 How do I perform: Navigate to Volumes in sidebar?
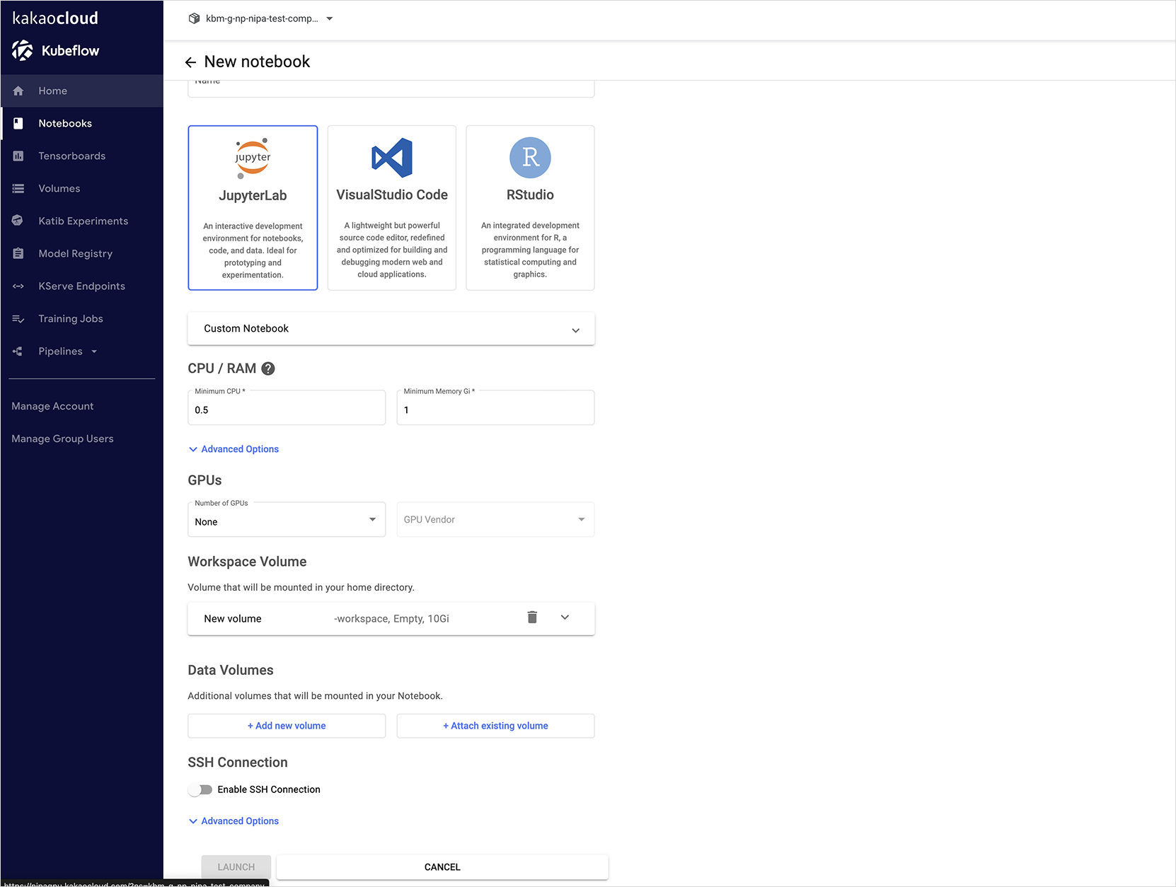[x=82, y=188]
